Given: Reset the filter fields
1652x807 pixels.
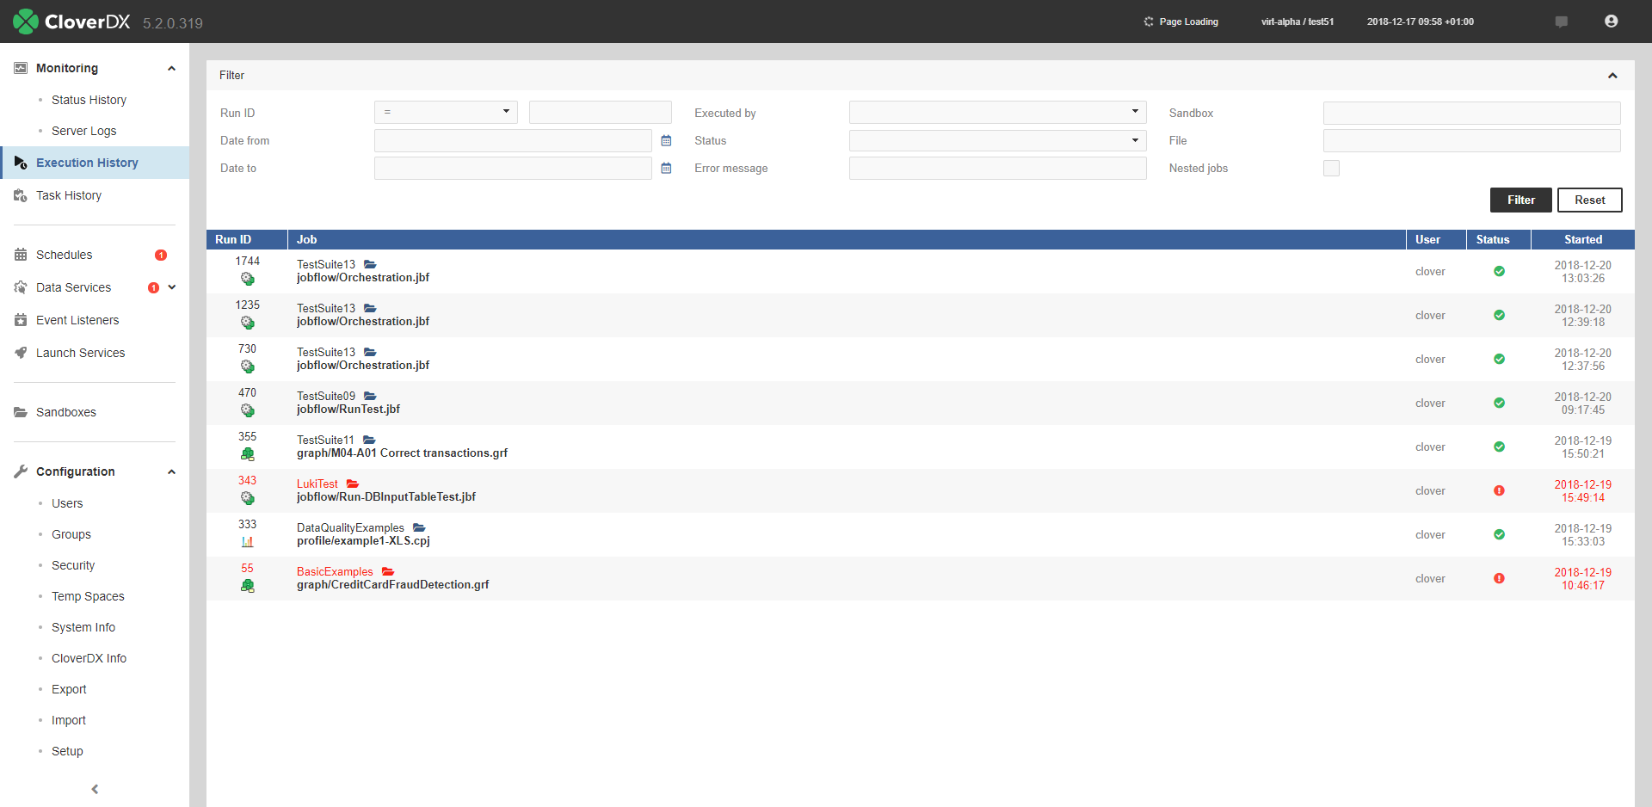Looking at the screenshot, I should tap(1589, 200).
